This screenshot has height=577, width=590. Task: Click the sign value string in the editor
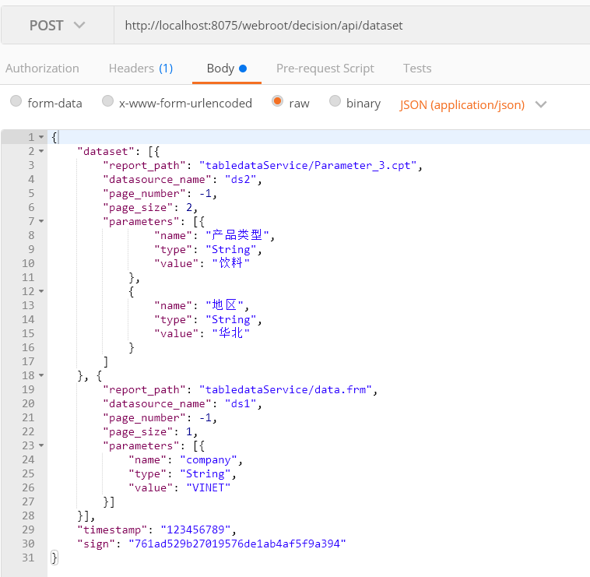(237, 544)
